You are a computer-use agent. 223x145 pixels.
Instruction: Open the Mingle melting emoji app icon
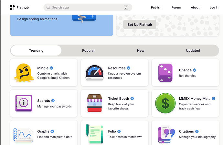(x=24, y=73)
